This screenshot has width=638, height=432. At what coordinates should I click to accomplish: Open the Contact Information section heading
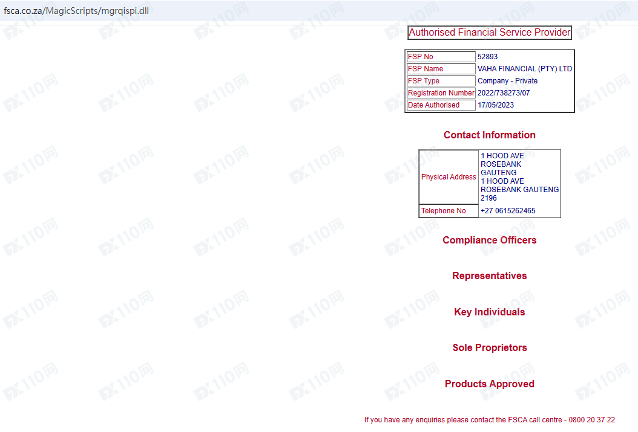click(x=489, y=135)
